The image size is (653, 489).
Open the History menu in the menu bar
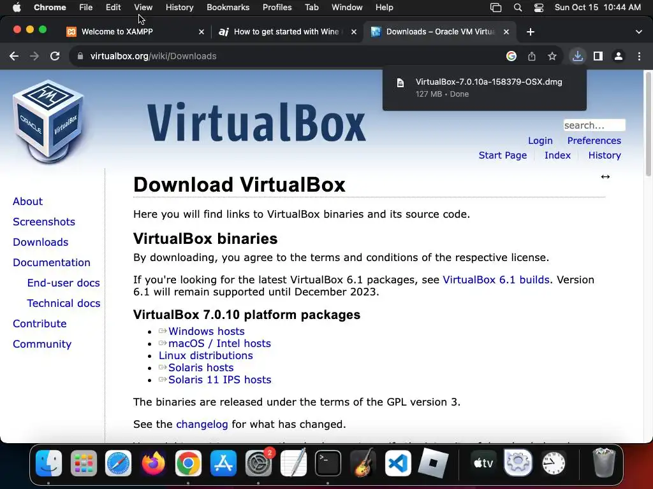pyautogui.click(x=179, y=8)
